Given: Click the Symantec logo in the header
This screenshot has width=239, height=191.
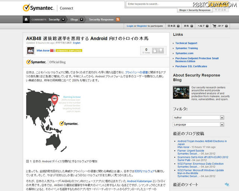Looking at the screenshot, I should tap(38, 8).
